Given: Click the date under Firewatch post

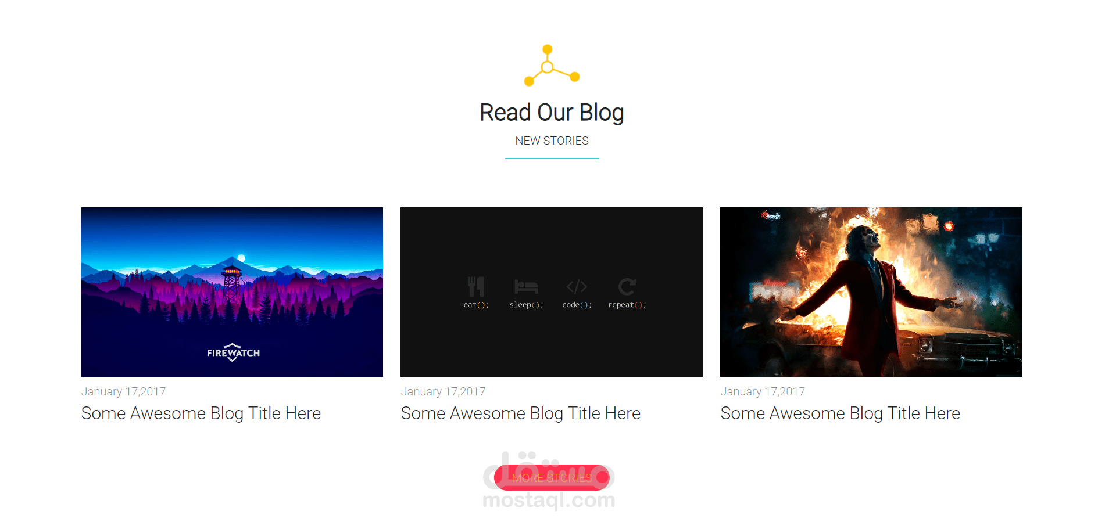Looking at the screenshot, I should pos(123,391).
